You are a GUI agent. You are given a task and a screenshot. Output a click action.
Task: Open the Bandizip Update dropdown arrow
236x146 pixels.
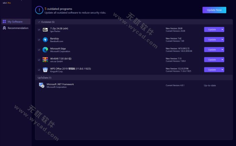point(222,40)
